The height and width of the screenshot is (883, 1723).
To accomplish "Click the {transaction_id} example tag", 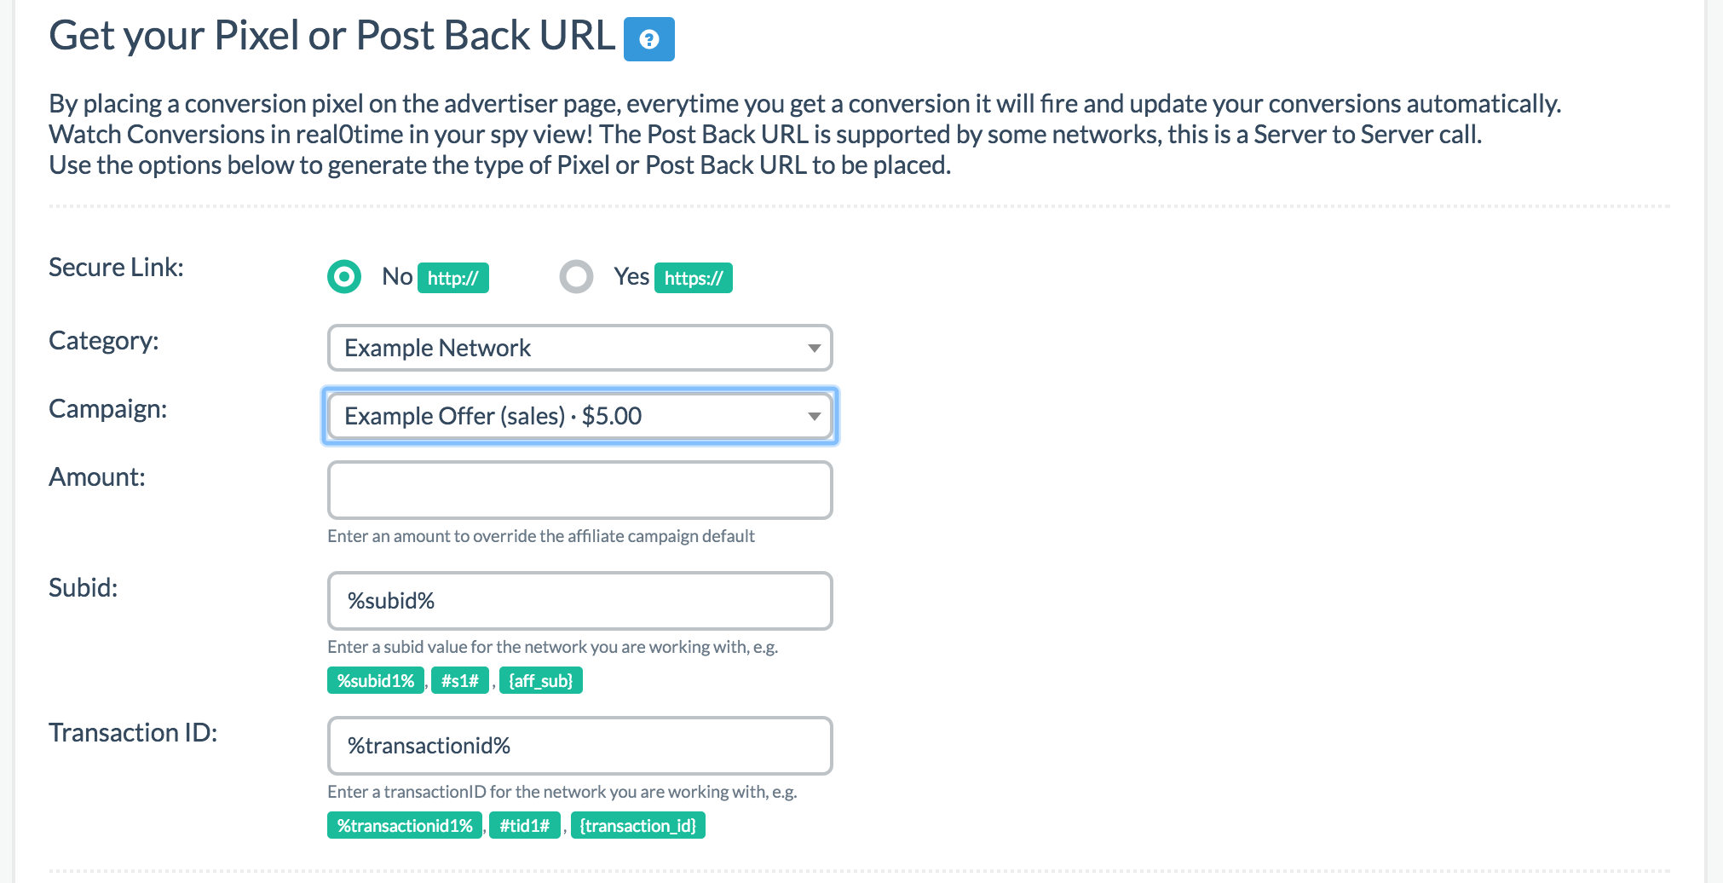I will click(637, 826).
